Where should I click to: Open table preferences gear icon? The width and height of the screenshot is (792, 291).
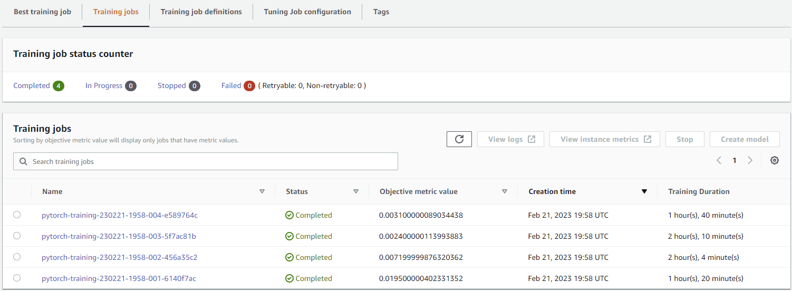775,161
